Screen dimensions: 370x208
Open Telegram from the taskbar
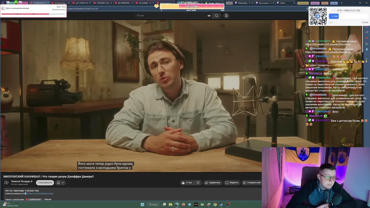point(190,205)
